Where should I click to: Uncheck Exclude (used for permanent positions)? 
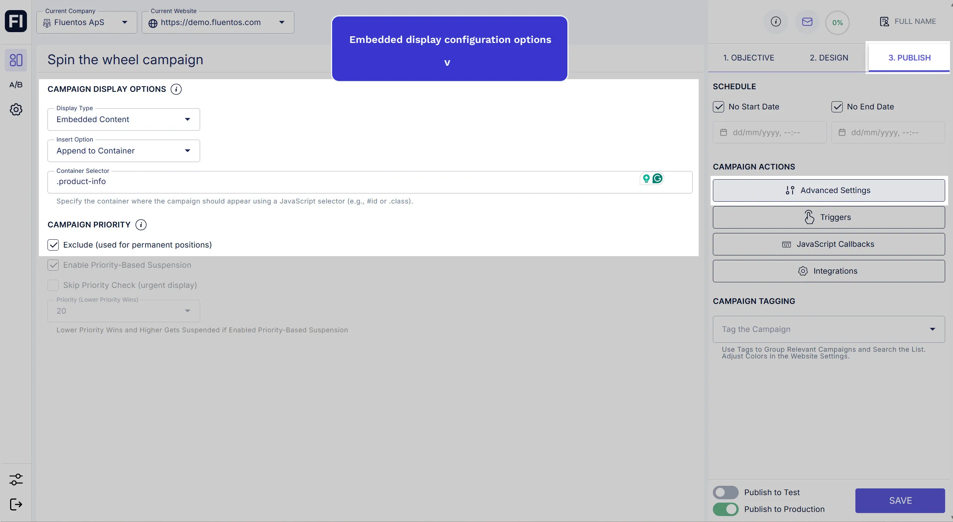(53, 245)
